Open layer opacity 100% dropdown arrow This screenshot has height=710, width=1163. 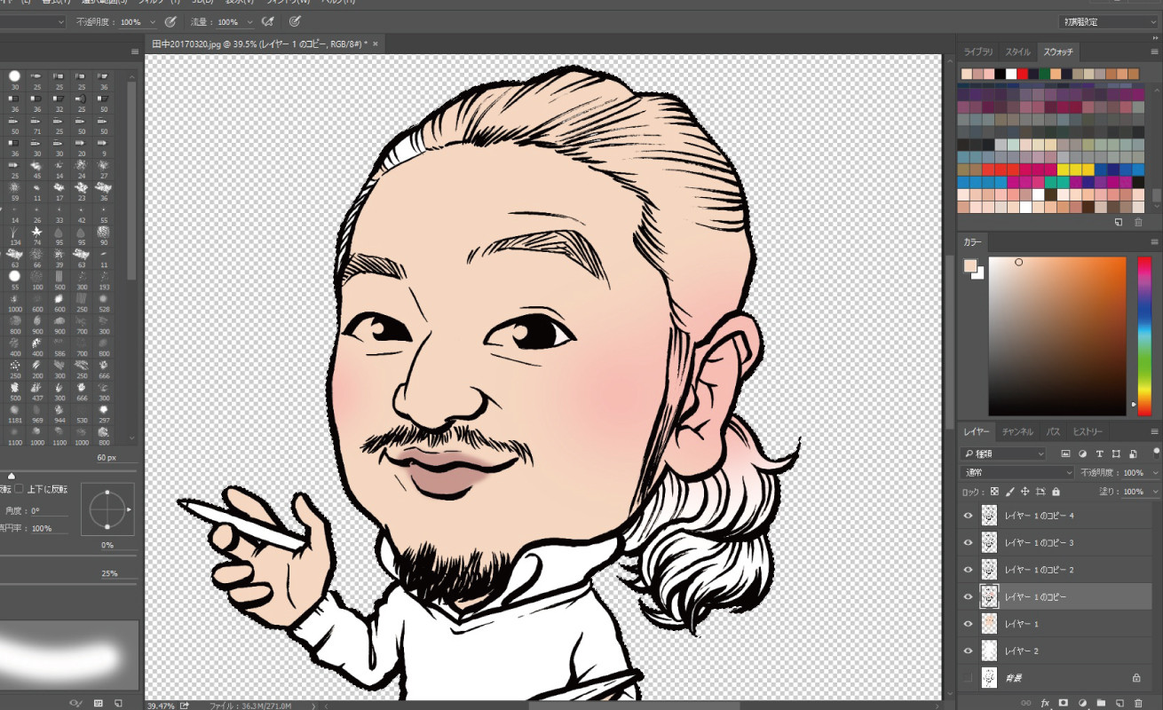tap(1154, 473)
